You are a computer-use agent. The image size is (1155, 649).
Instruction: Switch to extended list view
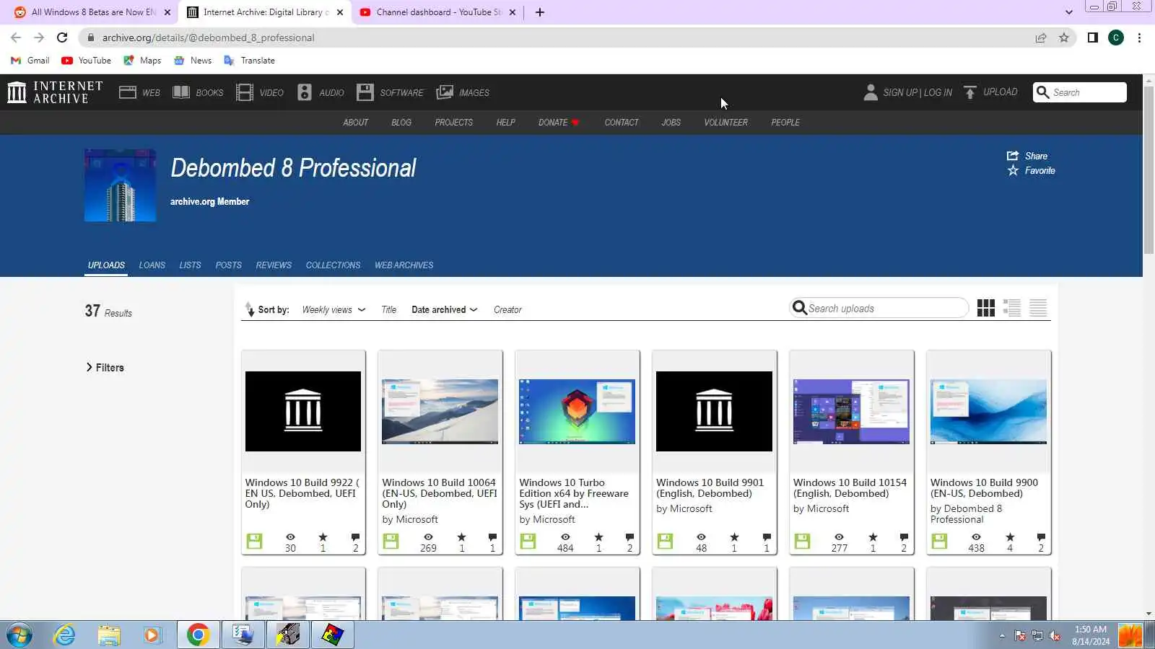point(1012,308)
